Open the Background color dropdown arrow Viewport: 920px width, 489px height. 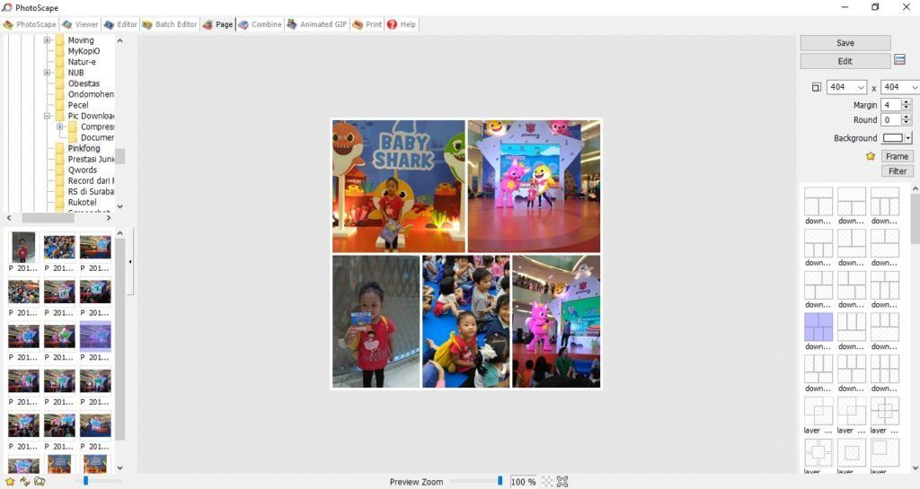coord(908,138)
